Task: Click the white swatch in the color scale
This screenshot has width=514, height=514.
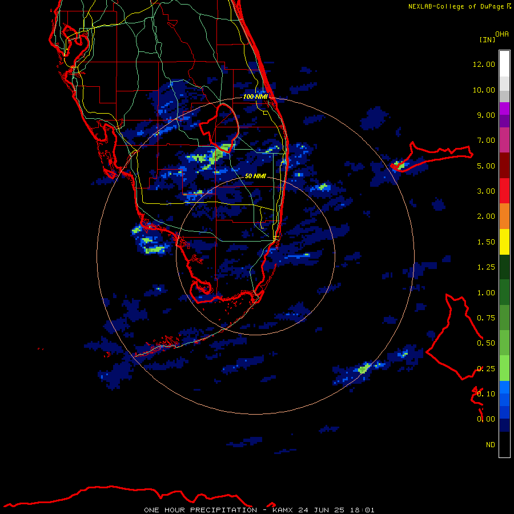Action: point(504,64)
